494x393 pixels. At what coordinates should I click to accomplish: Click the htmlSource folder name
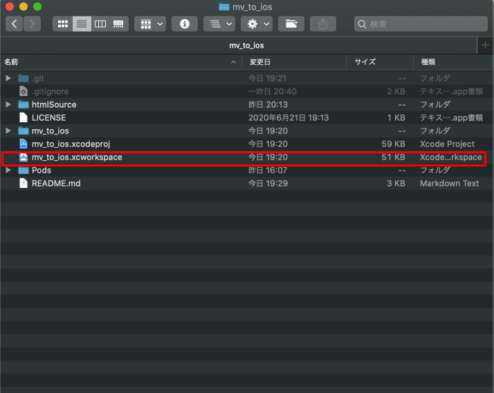pyautogui.click(x=54, y=105)
